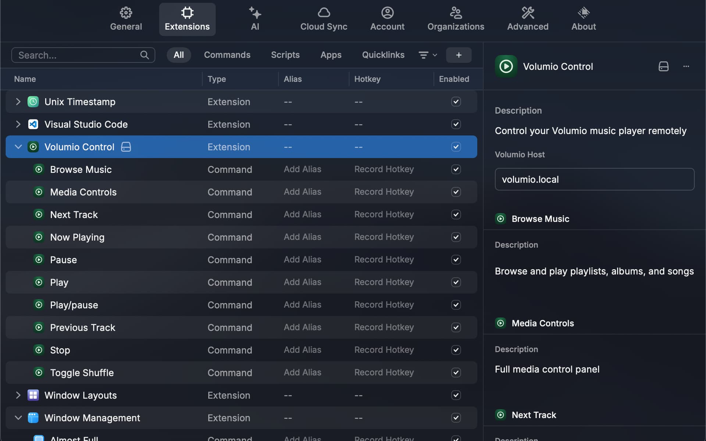Screen dimensions: 706x441
Task: Collapse the Volumio Control extension row
Action: [x=18, y=147]
